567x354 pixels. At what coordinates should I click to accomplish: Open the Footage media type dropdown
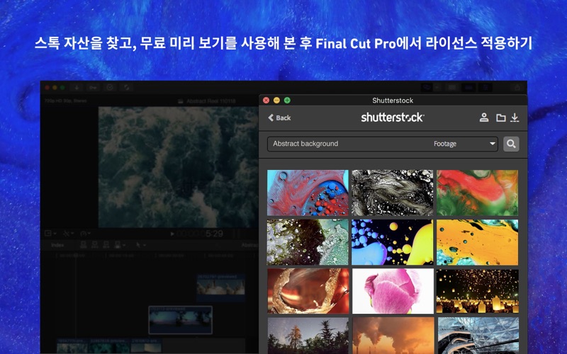click(x=464, y=144)
